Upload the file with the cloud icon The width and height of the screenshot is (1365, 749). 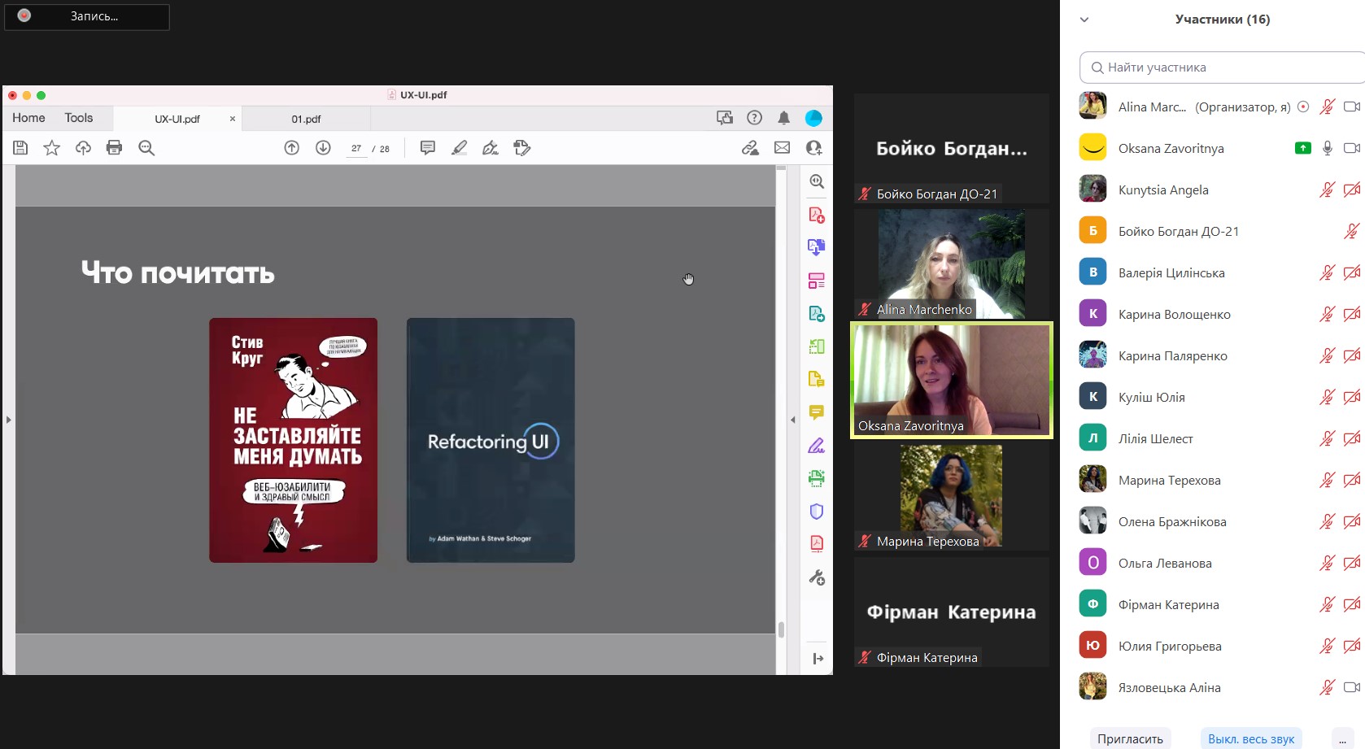83,147
